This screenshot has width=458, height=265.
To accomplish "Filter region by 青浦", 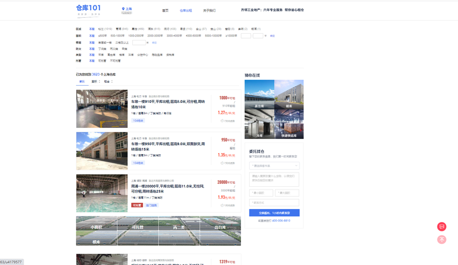I will click(x=122, y=29).
